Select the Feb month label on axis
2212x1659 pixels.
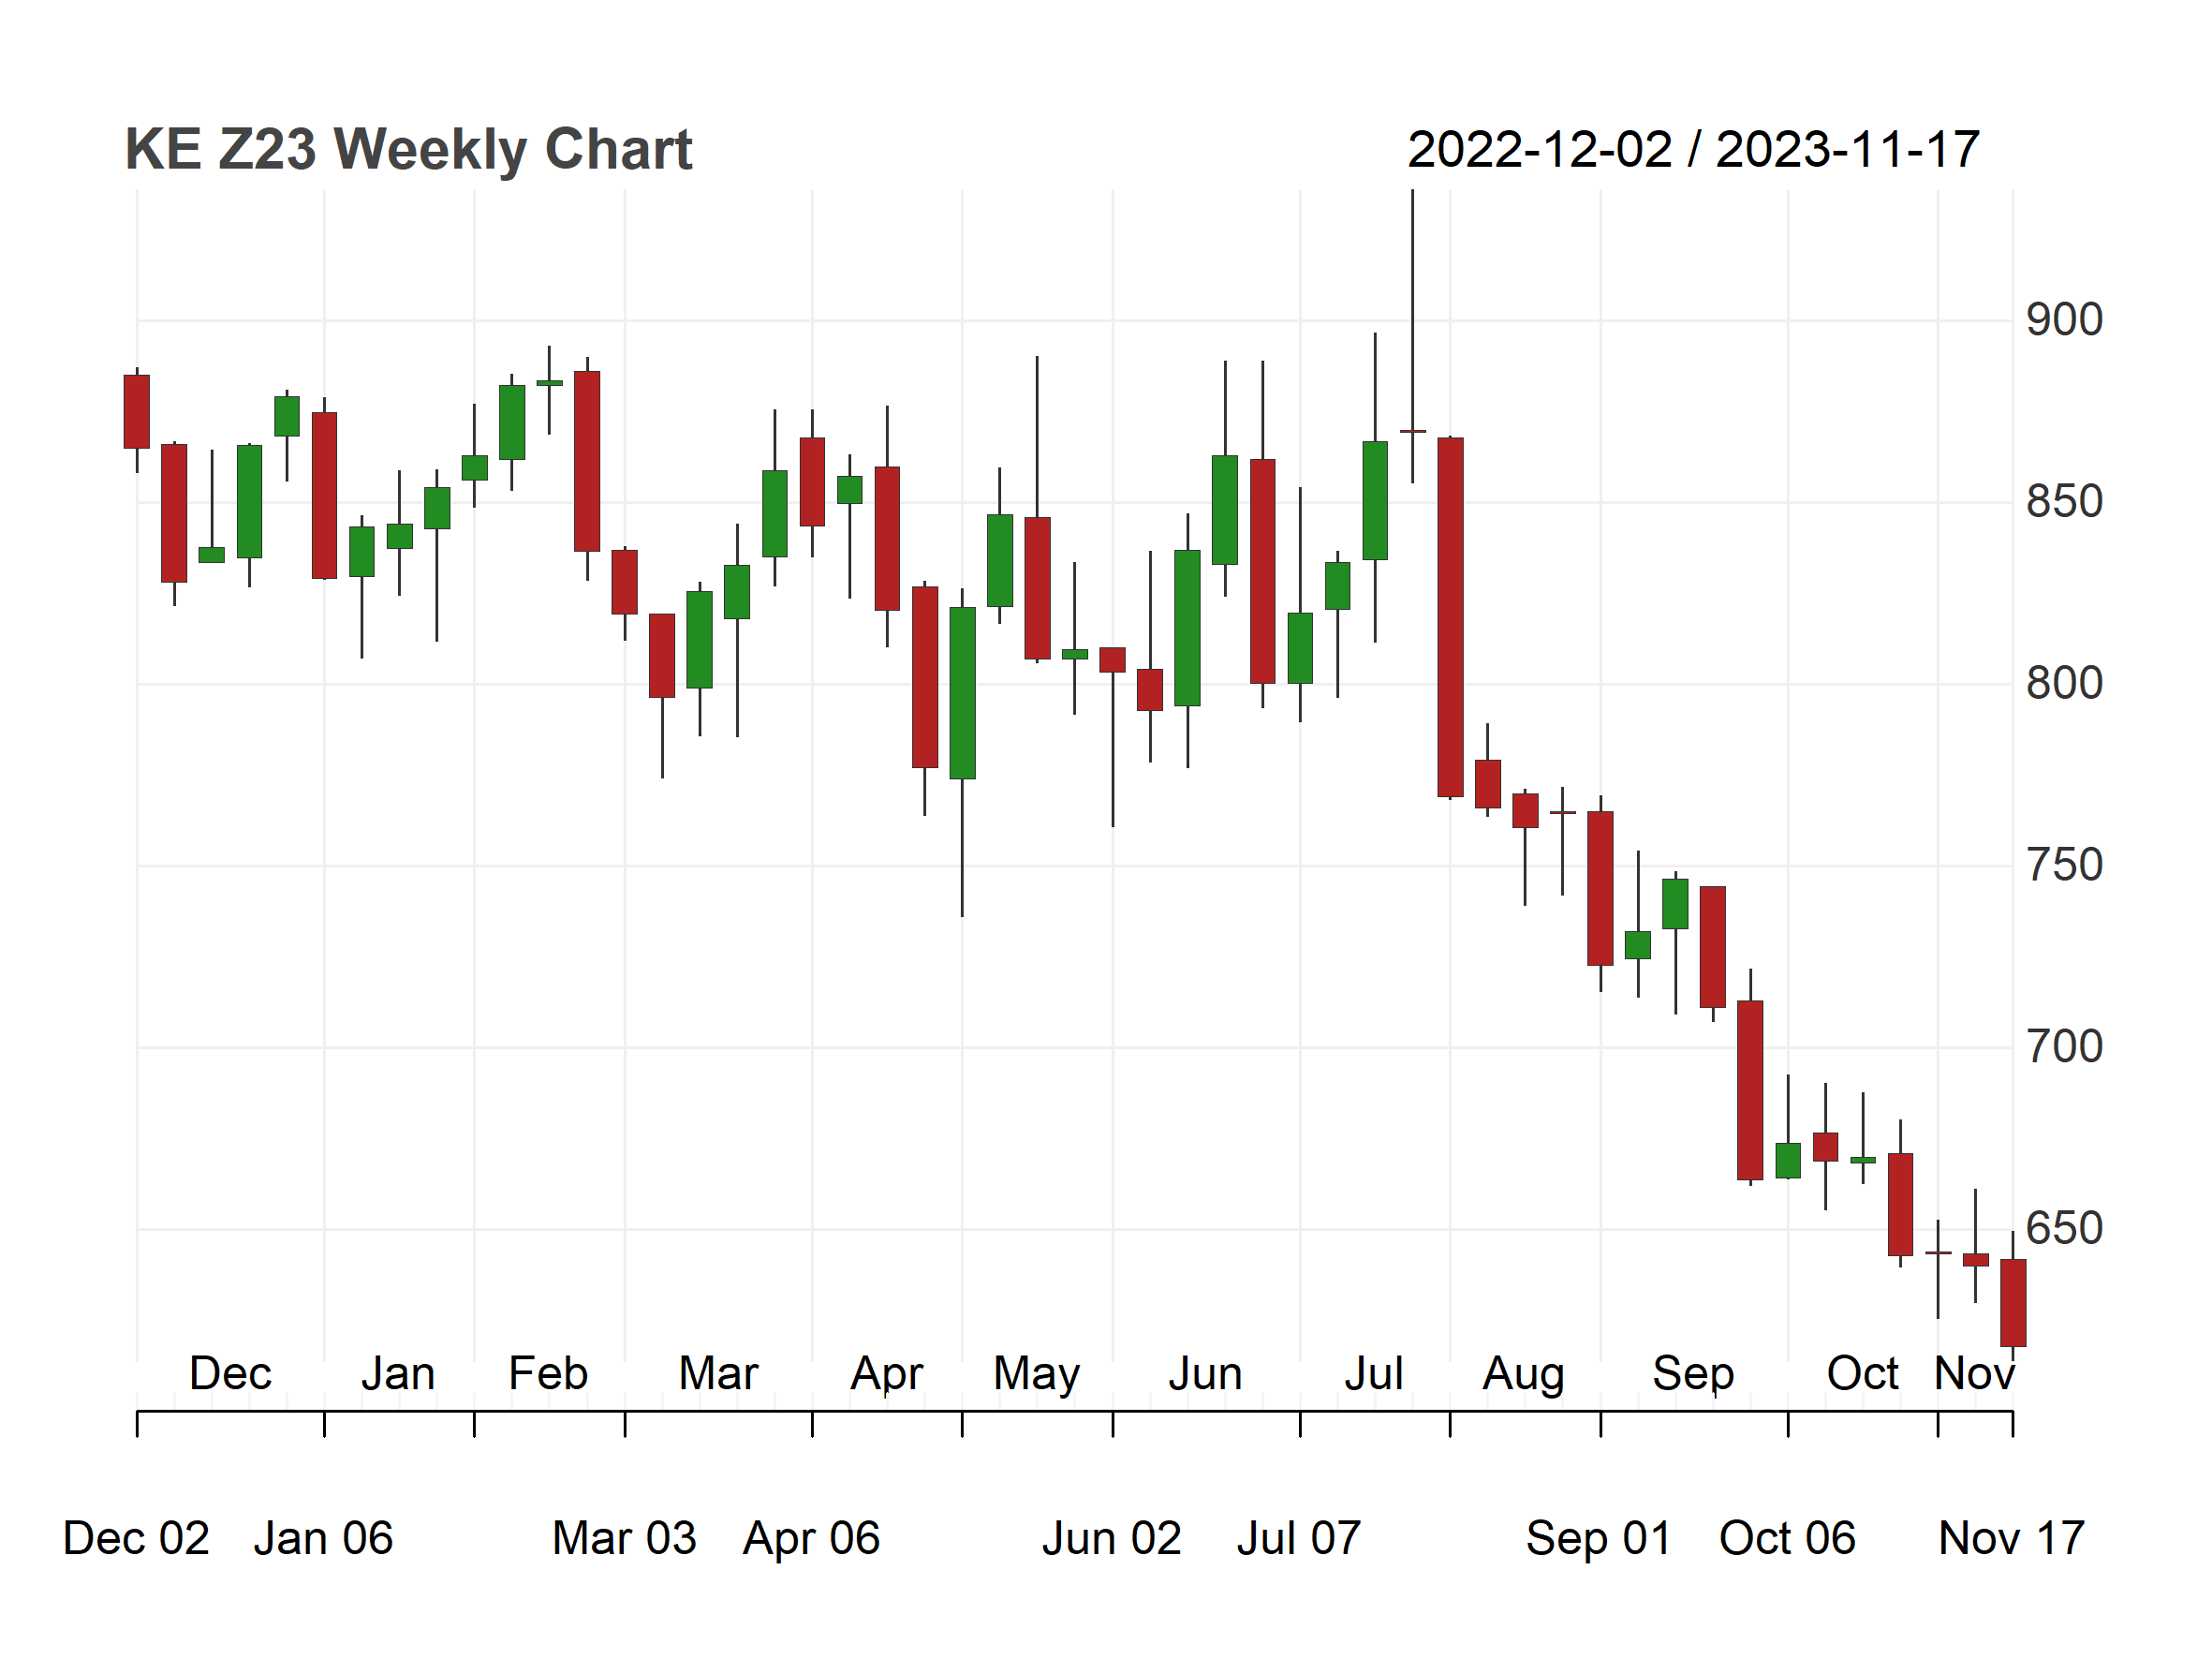pyautogui.click(x=548, y=1374)
